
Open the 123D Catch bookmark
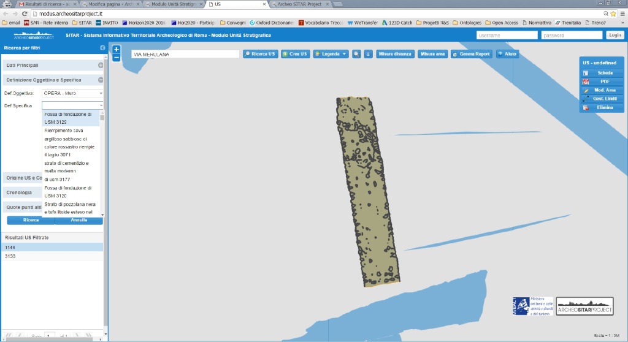[x=397, y=23]
